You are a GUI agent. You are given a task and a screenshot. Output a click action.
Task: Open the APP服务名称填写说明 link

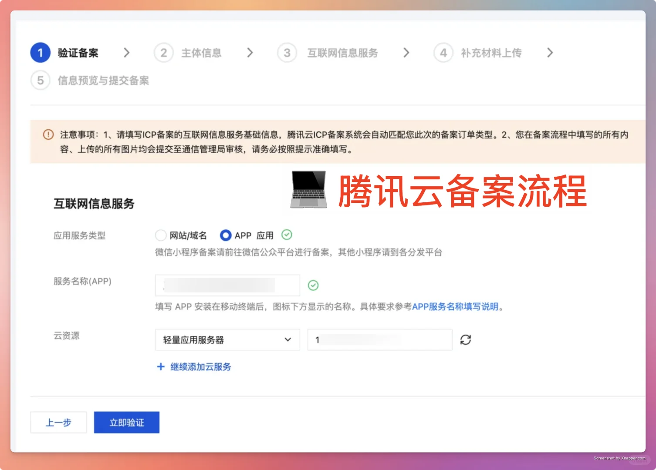456,306
